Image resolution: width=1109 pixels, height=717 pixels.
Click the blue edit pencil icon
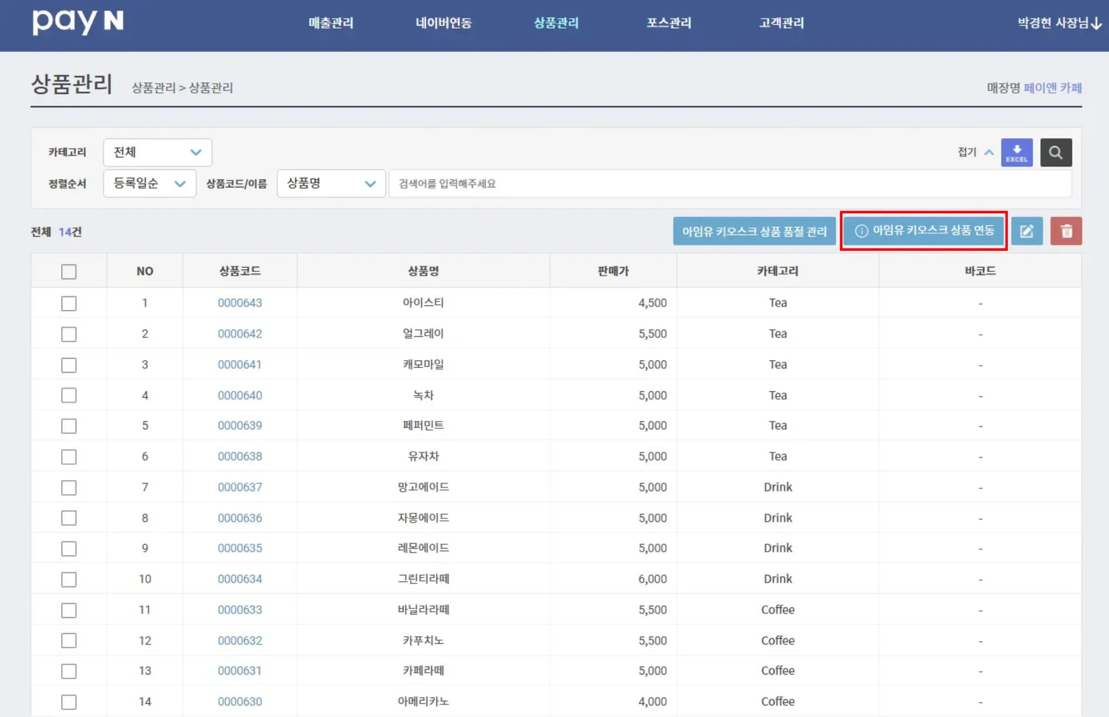pyautogui.click(x=1027, y=231)
